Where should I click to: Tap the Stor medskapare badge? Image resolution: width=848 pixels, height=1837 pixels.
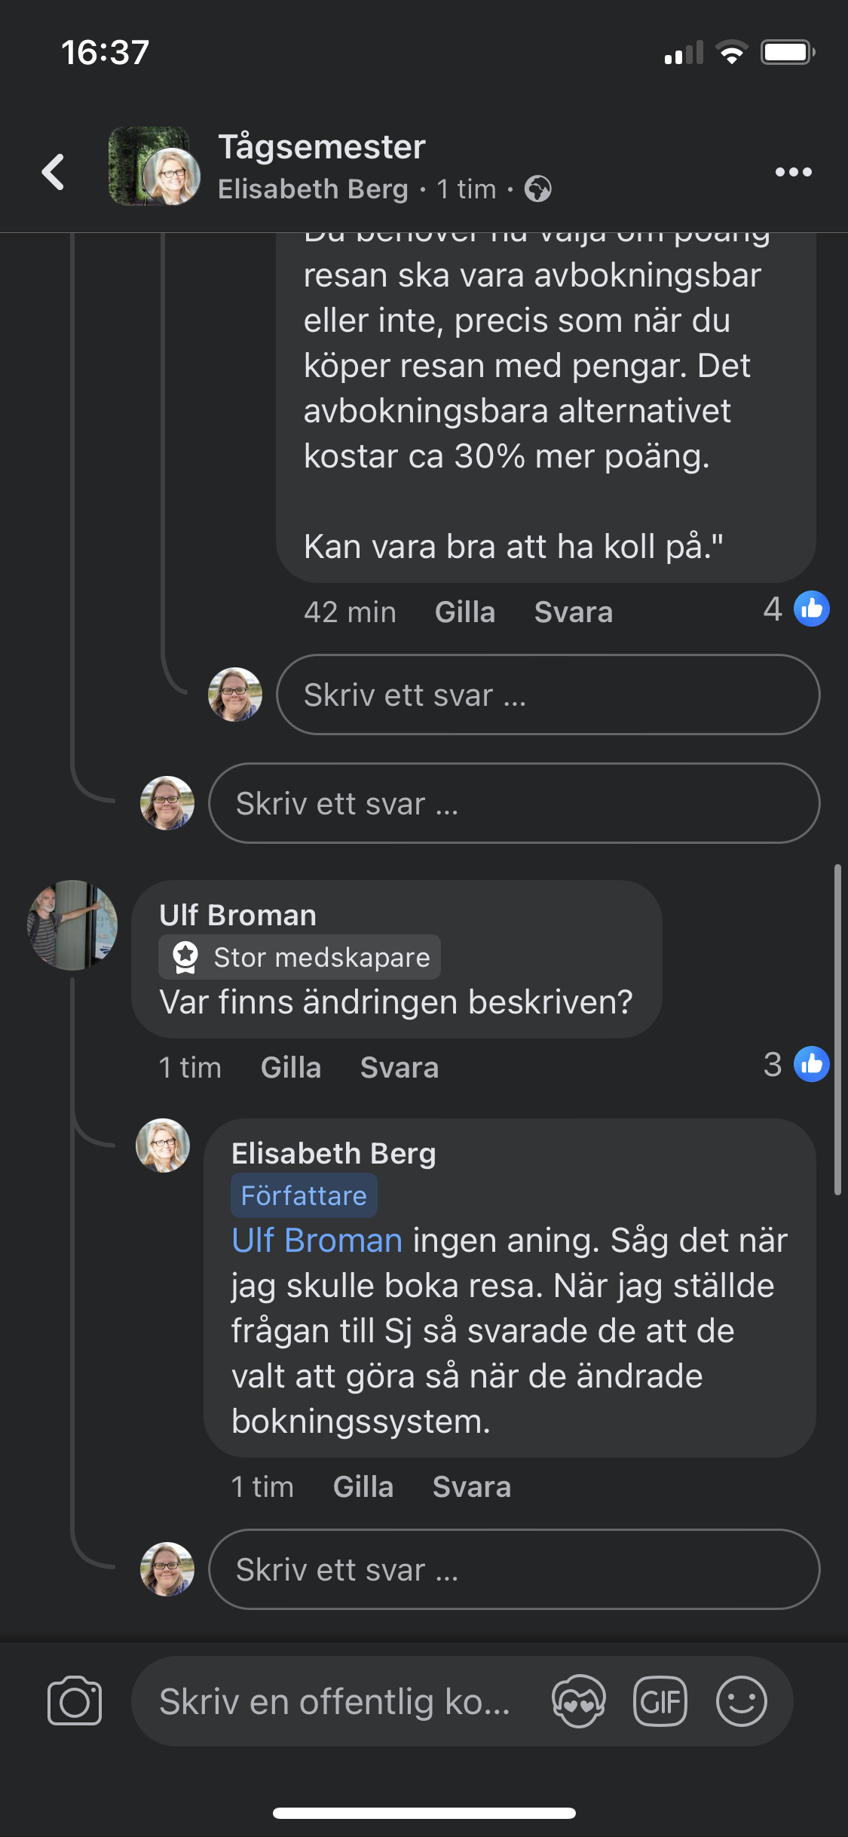click(300, 957)
